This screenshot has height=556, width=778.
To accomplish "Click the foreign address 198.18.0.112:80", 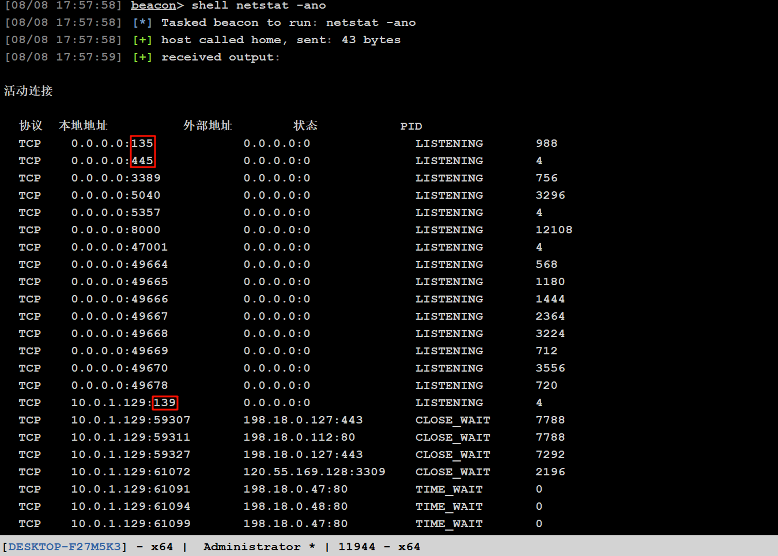I will 299,437.
